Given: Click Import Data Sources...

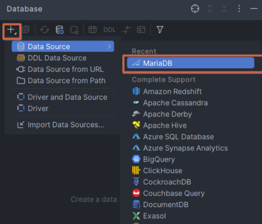Looking at the screenshot, I should [x=63, y=125].
